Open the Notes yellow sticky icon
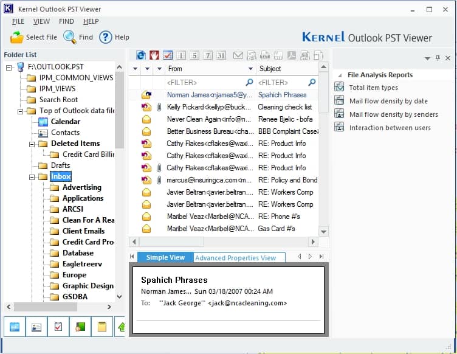457x354 pixels. point(102,327)
